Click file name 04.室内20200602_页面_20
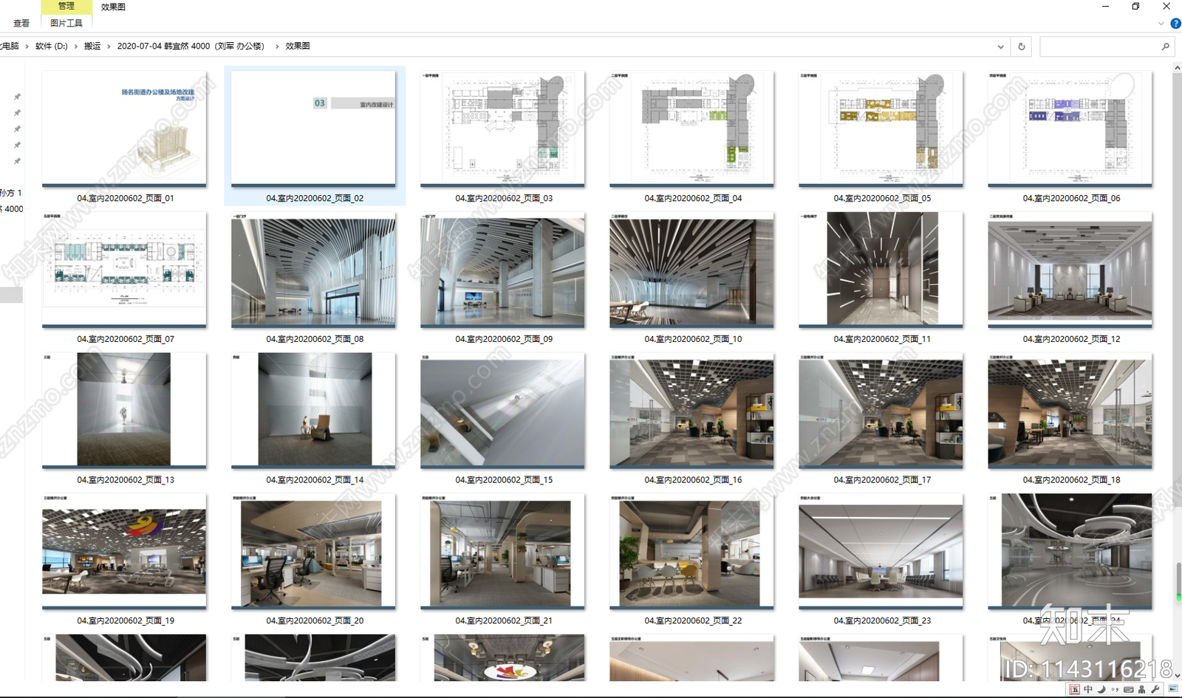This screenshot has width=1182, height=698. point(315,621)
